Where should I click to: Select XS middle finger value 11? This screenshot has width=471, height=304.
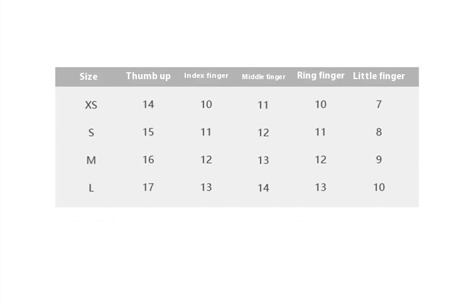tap(264, 105)
